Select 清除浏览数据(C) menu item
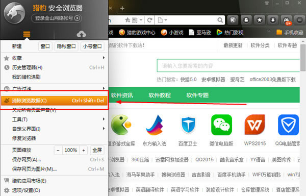306x196 pixels. point(54,101)
